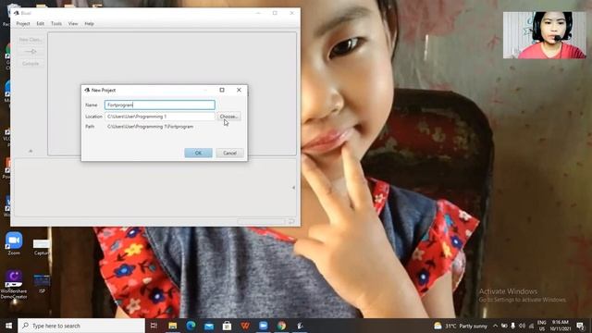Click the inheritance arrow button in BlueJ
Image resolution: width=592 pixels, height=333 pixels.
click(31, 52)
